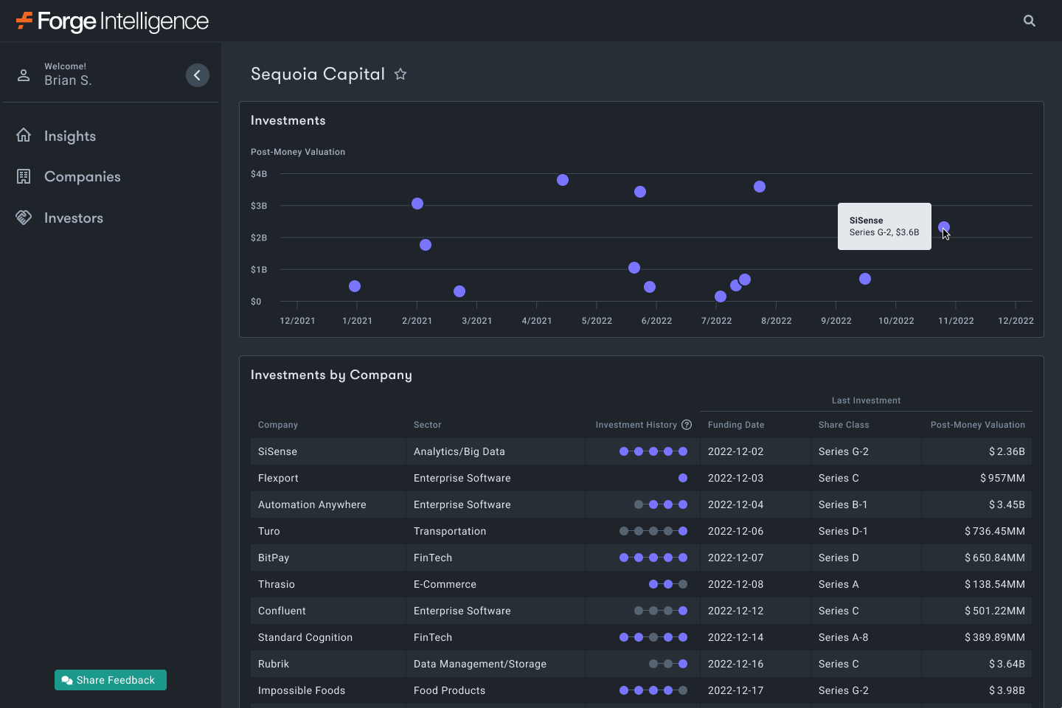The width and height of the screenshot is (1062, 708).
Task: Collapse the sidebar with the chevron button
Action: 197,75
